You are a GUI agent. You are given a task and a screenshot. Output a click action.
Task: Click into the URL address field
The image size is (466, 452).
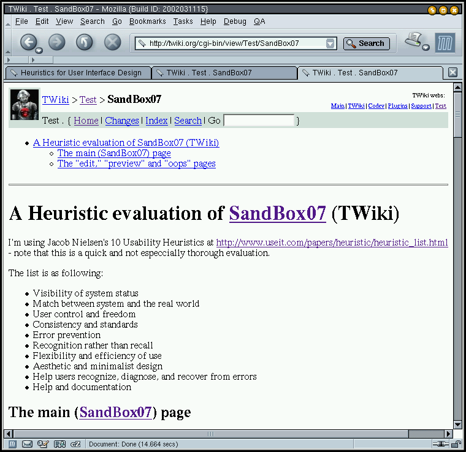236,43
